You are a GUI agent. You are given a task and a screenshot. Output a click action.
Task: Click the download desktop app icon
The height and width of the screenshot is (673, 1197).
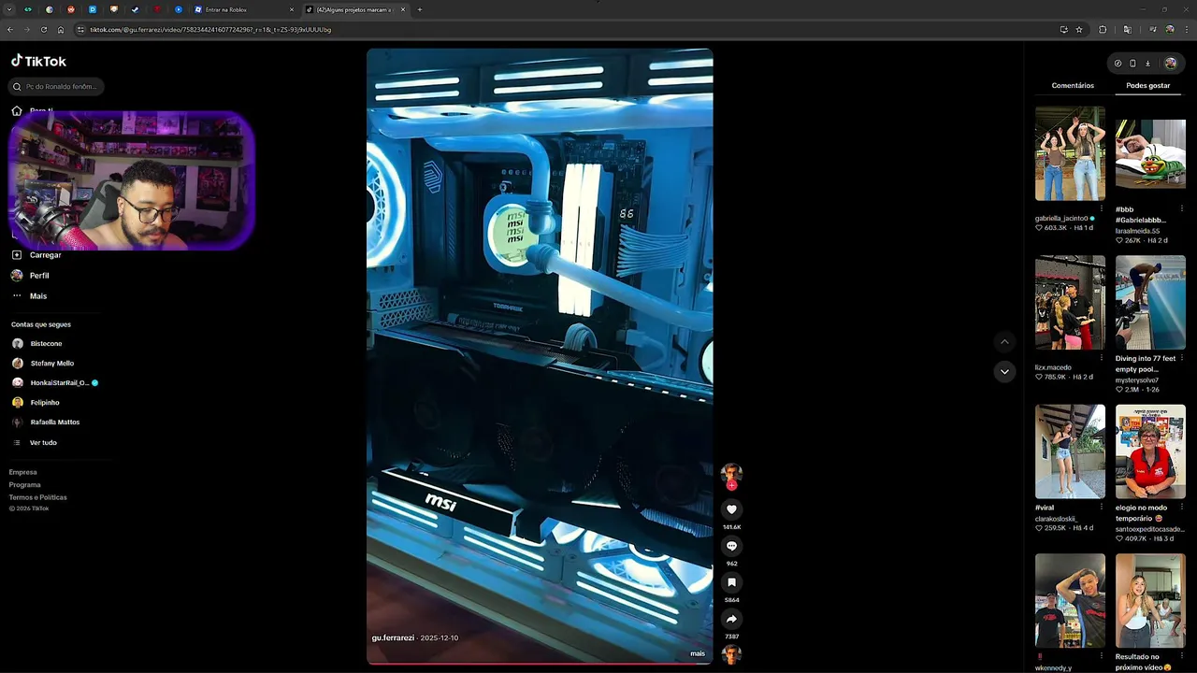click(x=1147, y=64)
